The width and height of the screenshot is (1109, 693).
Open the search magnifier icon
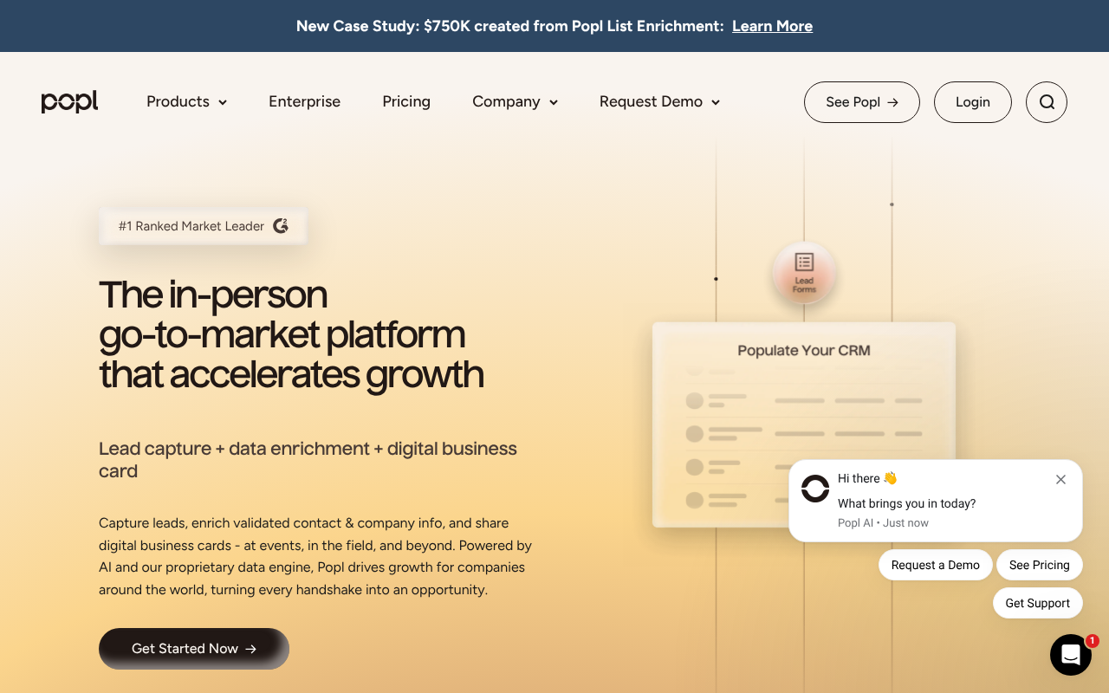(1046, 102)
